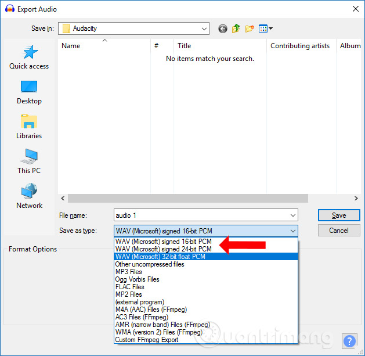
Task: Sort by the # column header
Action: tap(162, 46)
